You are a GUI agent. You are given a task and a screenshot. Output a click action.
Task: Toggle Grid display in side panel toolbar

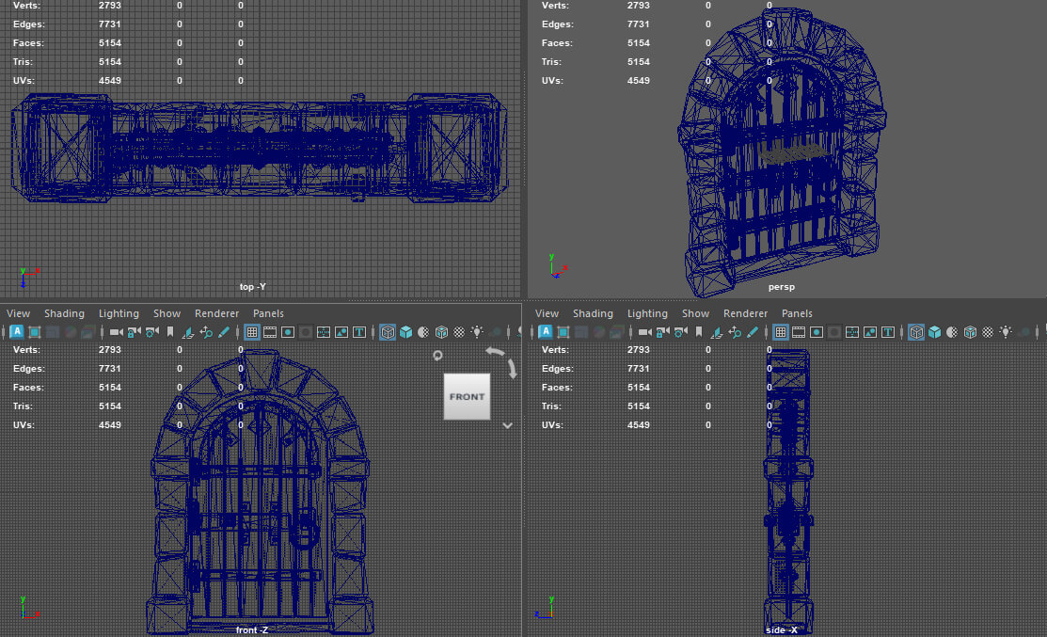(781, 332)
